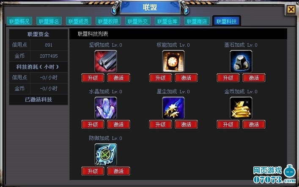Click 升级 under 基石加成
This screenshot has height=187, width=299.
tap(228, 78)
